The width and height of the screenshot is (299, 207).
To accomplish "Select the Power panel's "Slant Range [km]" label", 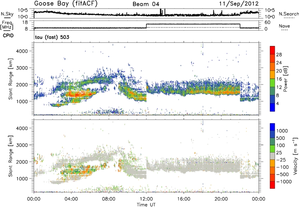I will coord(10,79).
